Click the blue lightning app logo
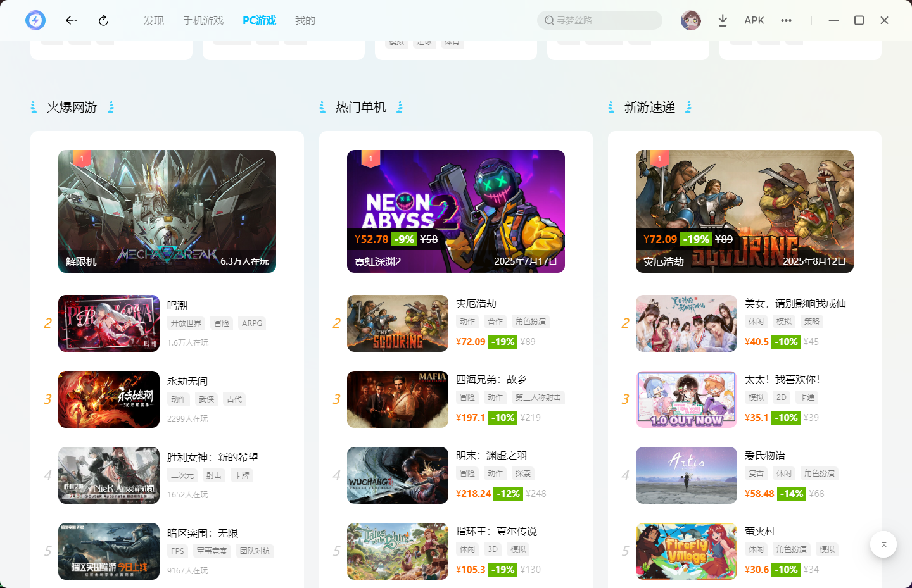This screenshot has width=912, height=588. pos(35,20)
